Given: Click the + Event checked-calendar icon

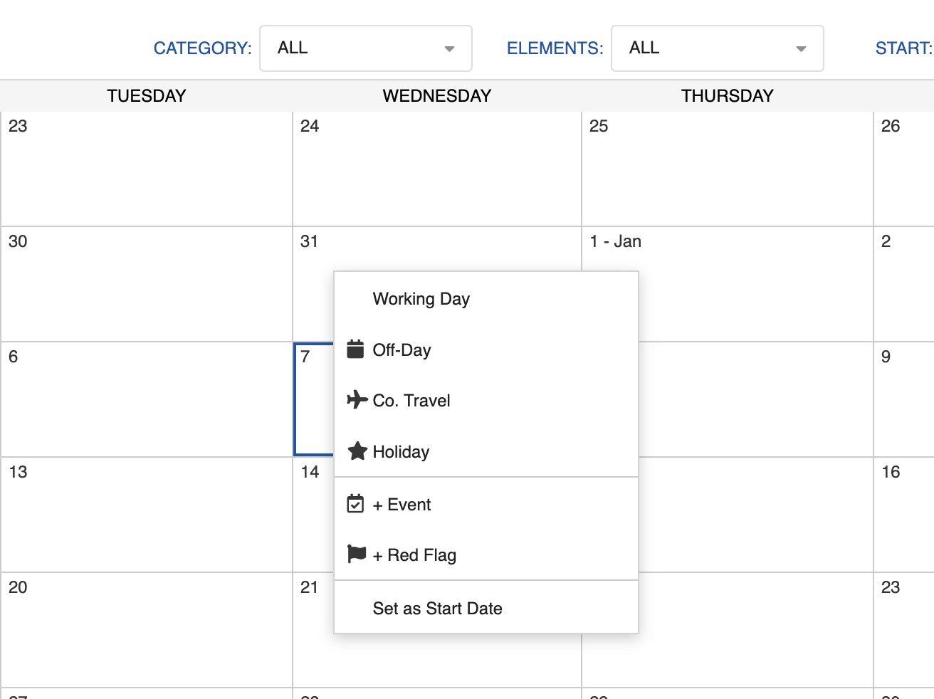Looking at the screenshot, I should tap(356, 504).
